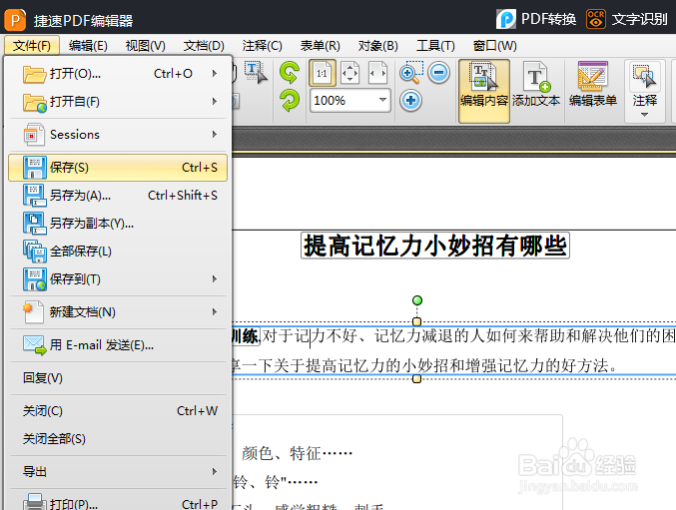The width and height of the screenshot is (676, 510).
Task: Choose 回复(V) revert entry
Action: [x=118, y=378]
